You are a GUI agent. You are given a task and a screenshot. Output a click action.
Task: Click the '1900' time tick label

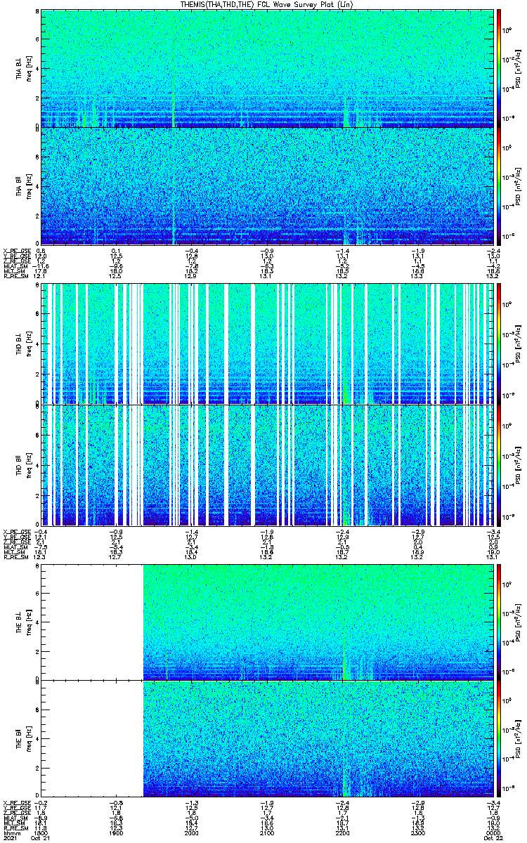tap(116, 832)
